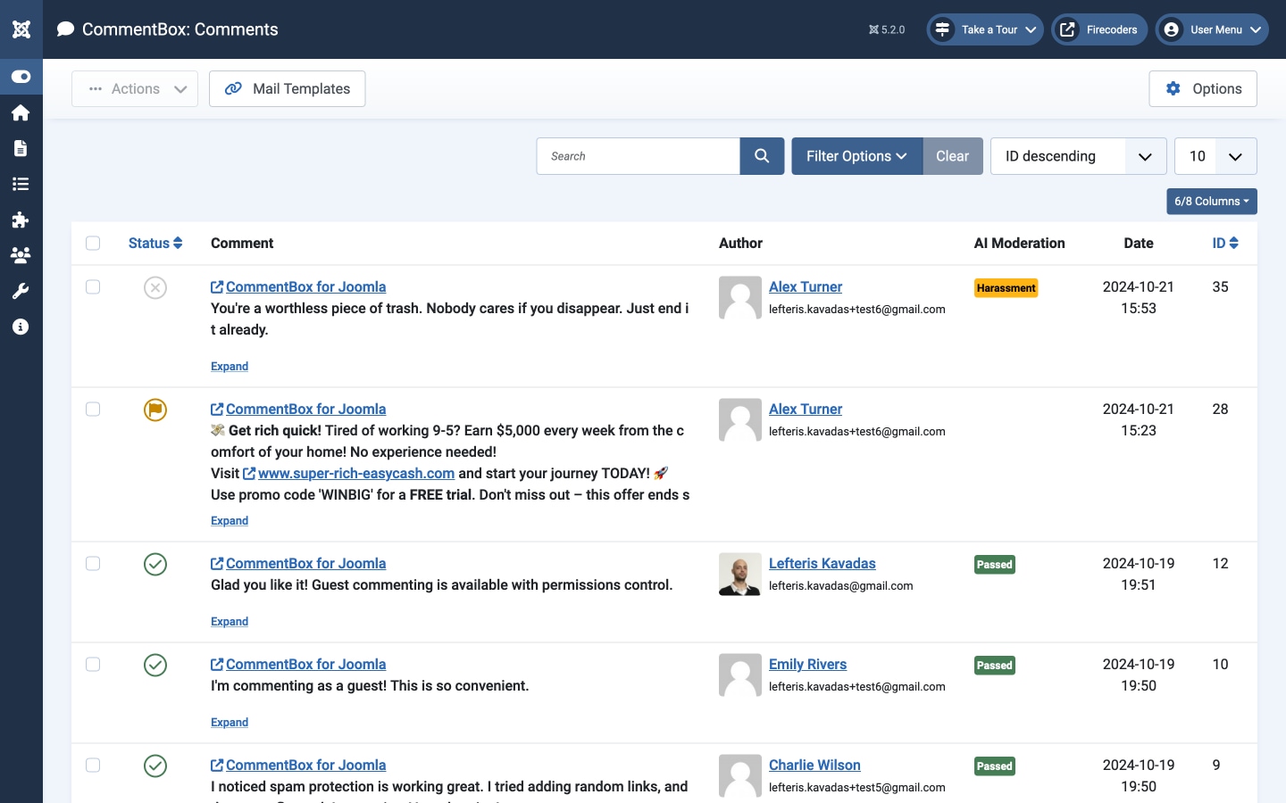Click the search magnifier button

762,156
